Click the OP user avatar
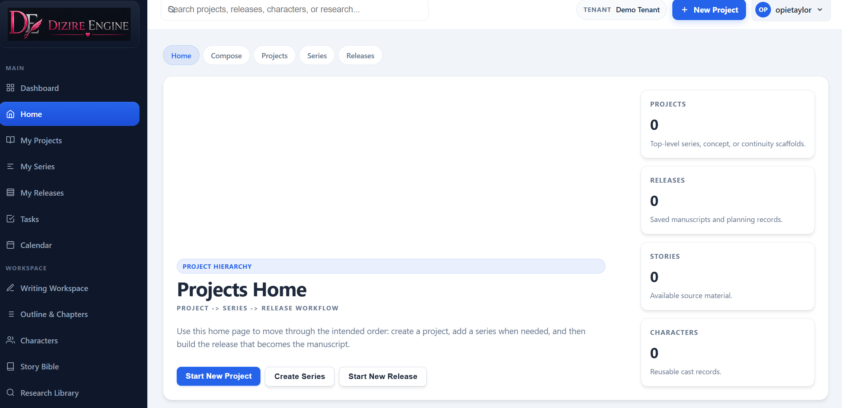 click(763, 10)
